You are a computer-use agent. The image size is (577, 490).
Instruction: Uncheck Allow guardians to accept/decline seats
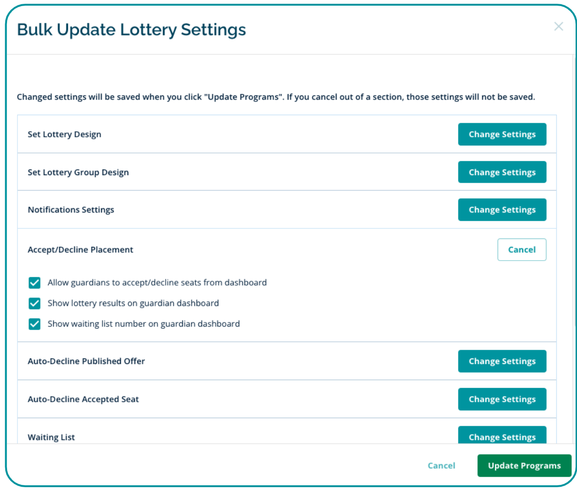[34, 283]
